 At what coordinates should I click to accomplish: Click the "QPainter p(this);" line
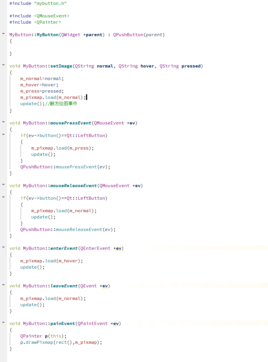click(x=43, y=336)
